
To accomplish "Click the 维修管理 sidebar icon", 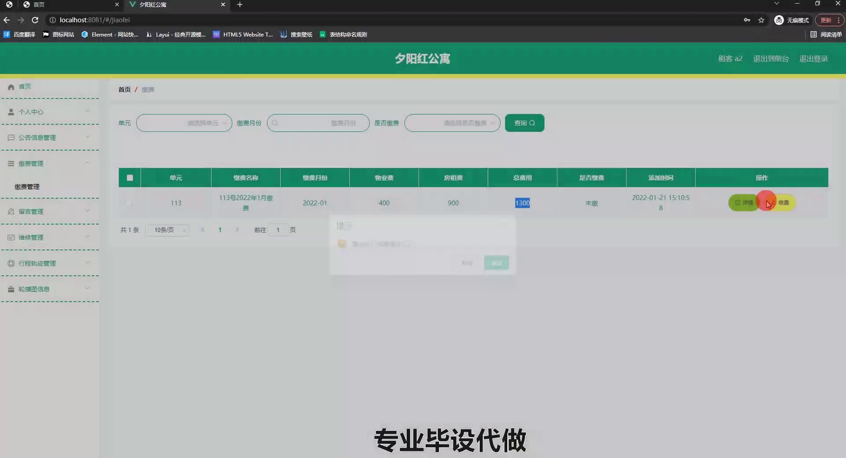I will coord(11,237).
